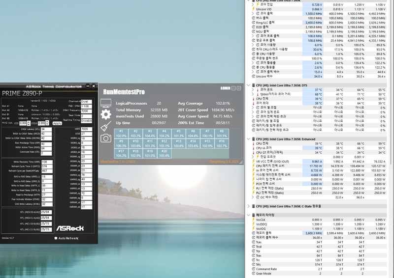Click the DRAM Frequency field showing 7200
The width and height of the screenshot is (394, 278).
(87, 111)
